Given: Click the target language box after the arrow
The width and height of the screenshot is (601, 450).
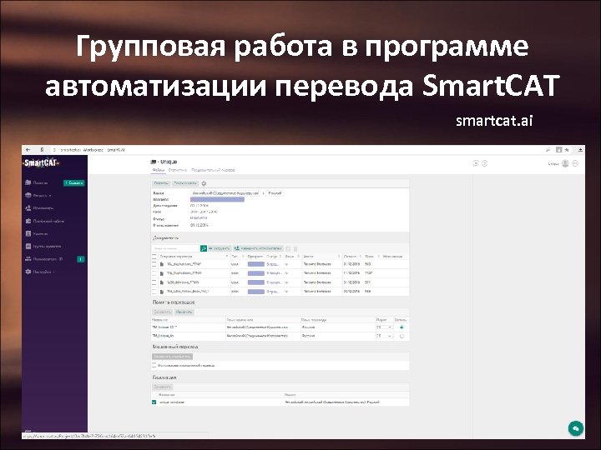Looking at the screenshot, I should (x=275, y=193).
